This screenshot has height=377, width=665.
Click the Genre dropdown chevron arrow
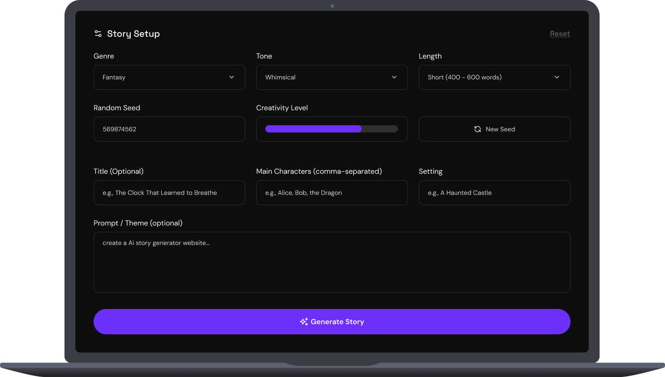(x=232, y=77)
